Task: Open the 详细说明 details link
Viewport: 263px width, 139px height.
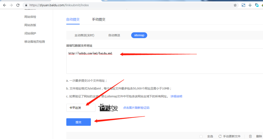Action: [x=176, y=96]
